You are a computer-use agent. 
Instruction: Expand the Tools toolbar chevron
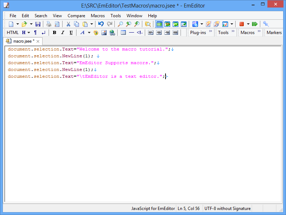tap(233, 31)
